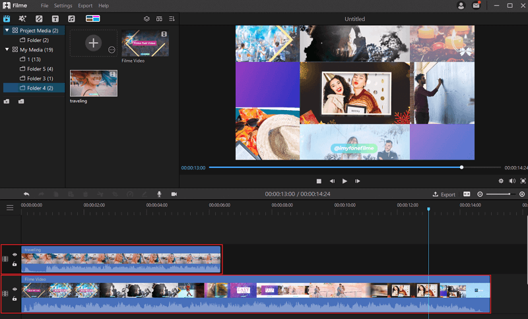528x319 pixels.
Task: Open the Help menu
Action: coord(104,5)
